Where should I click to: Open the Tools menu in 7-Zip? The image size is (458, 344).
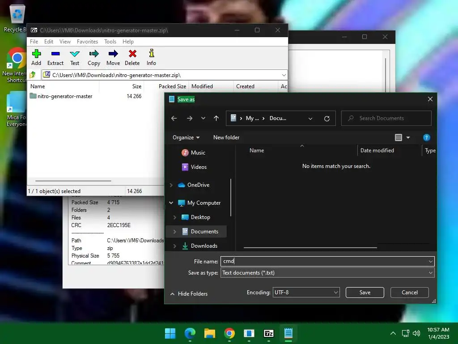pos(110,42)
